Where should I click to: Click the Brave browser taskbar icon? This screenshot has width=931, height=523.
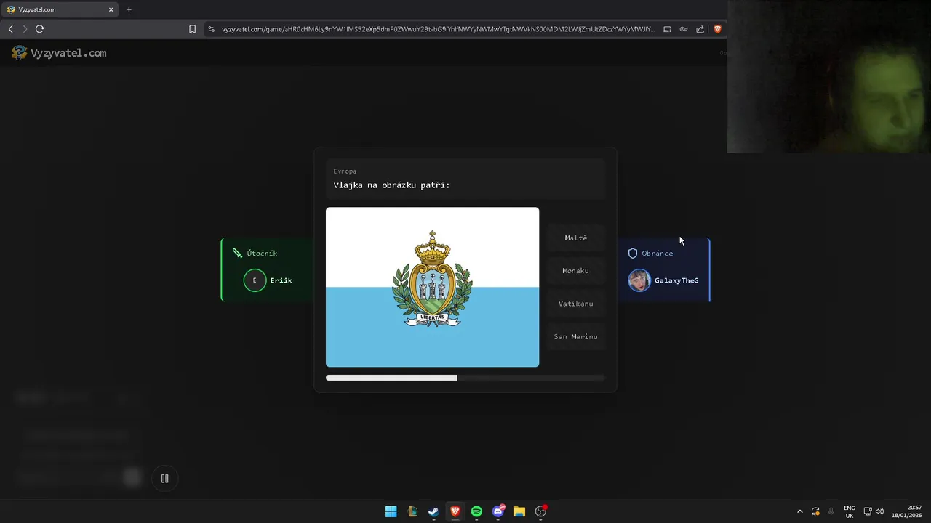click(x=455, y=511)
